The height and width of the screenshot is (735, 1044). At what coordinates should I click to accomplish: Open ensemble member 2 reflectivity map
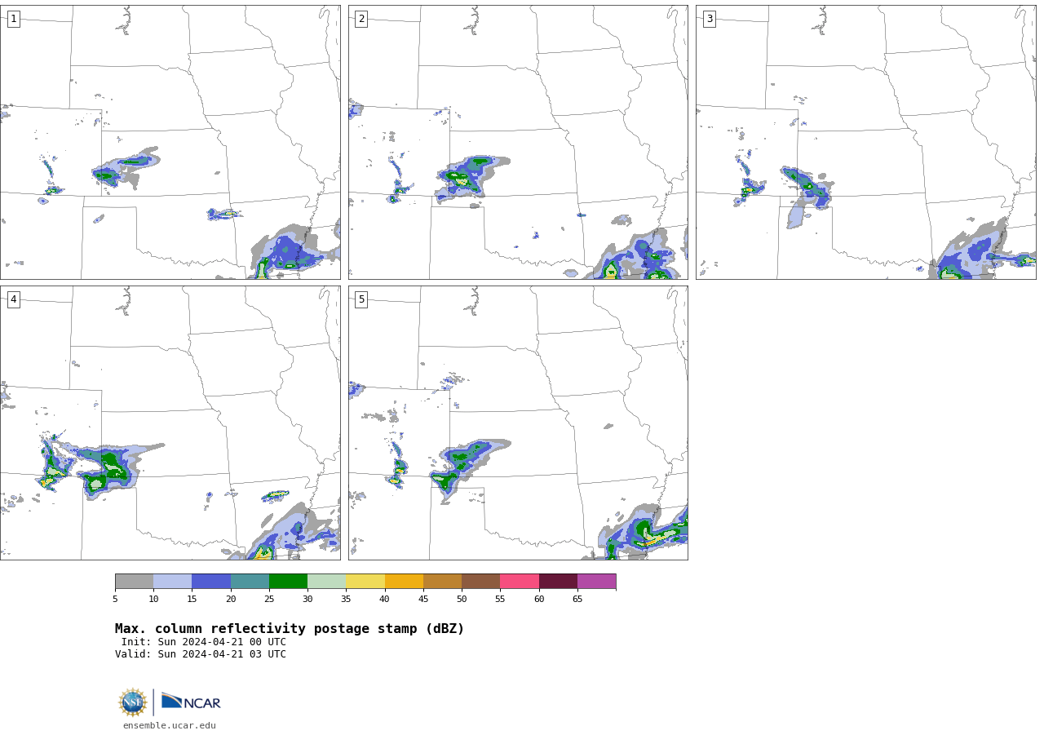[518, 142]
